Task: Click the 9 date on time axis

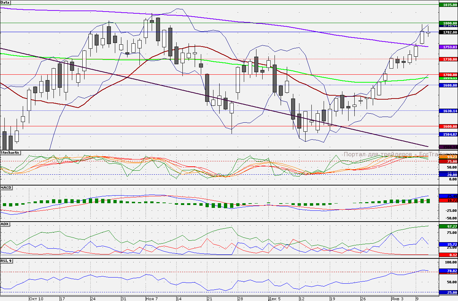Action: point(417,299)
